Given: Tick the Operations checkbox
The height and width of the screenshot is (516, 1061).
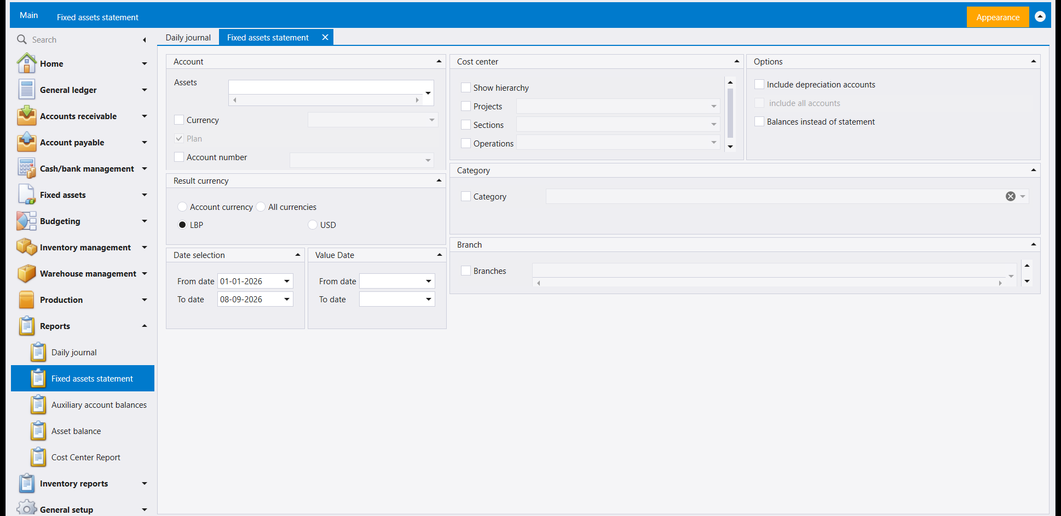Looking at the screenshot, I should click(466, 143).
